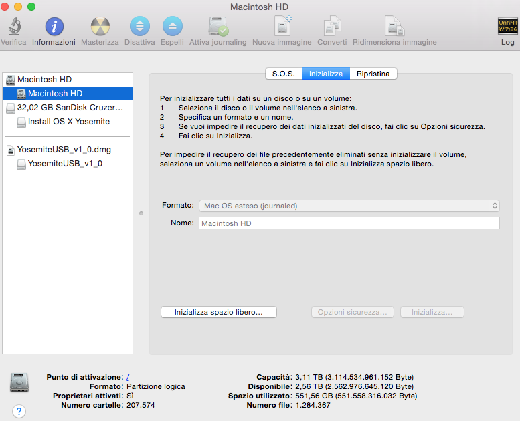Image resolution: width=520 pixels, height=421 pixels.
Task: Click the Proprietari attivati value Sì
Action: tap(130, 396)
